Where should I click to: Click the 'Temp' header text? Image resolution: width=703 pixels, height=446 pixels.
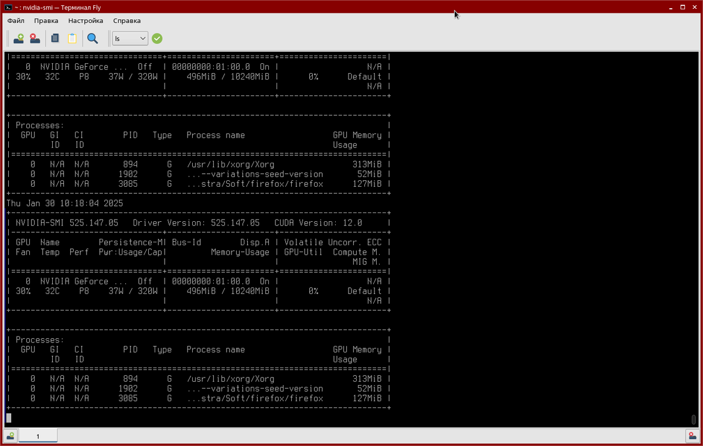(x=50, y=252)
